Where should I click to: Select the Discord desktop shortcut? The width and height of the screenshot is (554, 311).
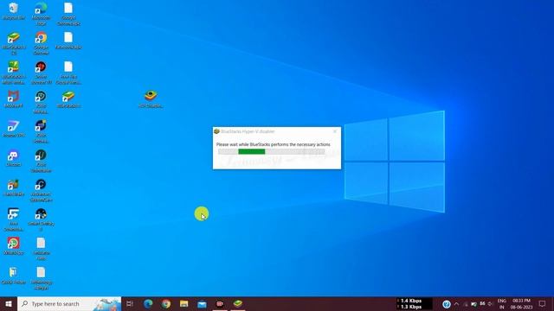[14, 157]
